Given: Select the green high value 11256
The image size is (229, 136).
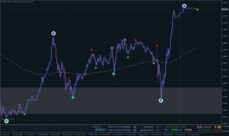Looking at the screenshot, I should (206, 131).
